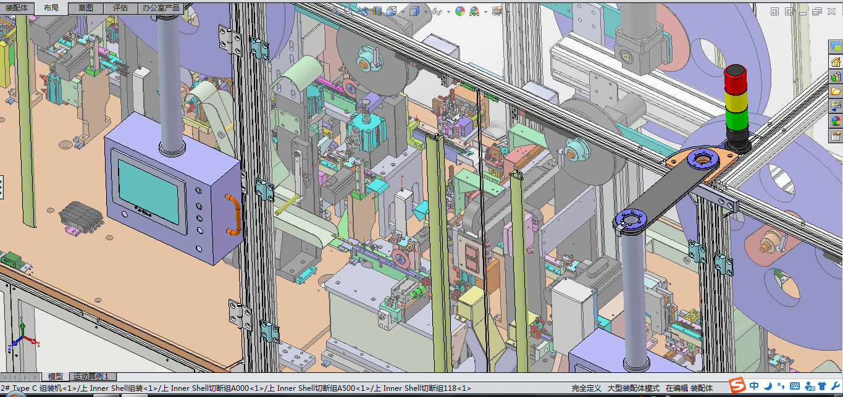The image size is (843, 397).
Task: Open the Custom Properties icon in task pane
Action: tap(836, 136)
